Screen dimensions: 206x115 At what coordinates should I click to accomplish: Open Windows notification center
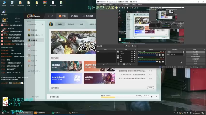point(203,113)
